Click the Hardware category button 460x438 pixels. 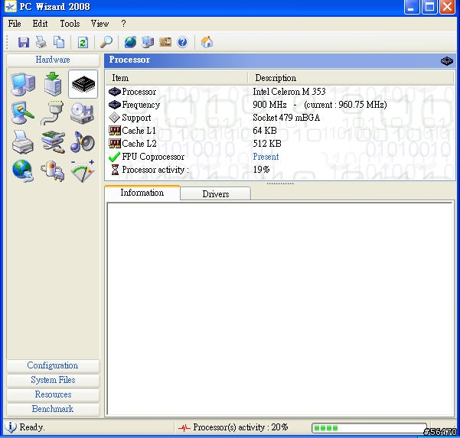53,60
